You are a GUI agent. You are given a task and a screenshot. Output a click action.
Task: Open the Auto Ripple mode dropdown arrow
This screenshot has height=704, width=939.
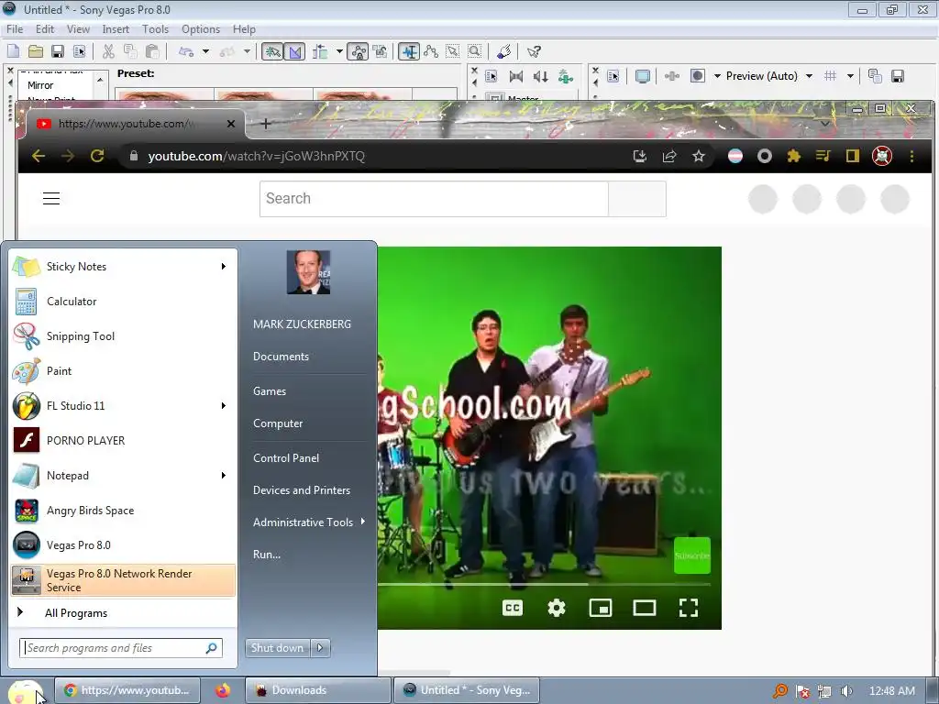339,51
